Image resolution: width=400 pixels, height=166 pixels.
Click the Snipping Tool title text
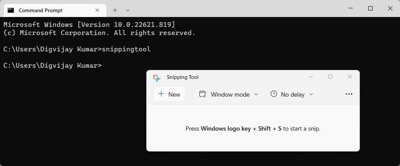coord(182,77)
